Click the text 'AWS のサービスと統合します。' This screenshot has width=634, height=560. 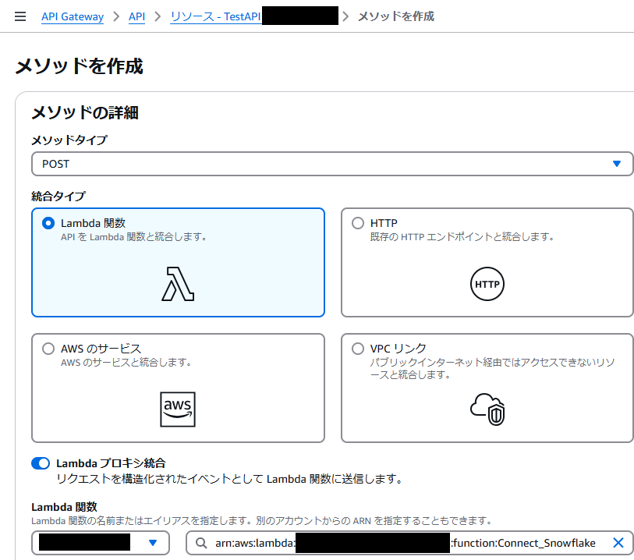pos(126,362)
